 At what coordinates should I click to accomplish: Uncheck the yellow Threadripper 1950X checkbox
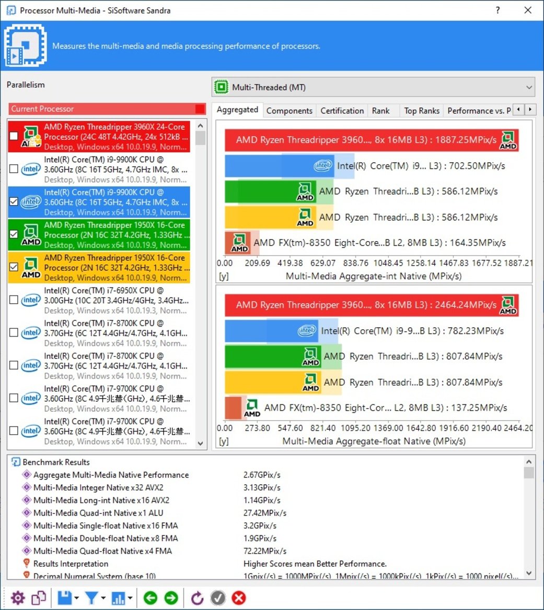14,267
